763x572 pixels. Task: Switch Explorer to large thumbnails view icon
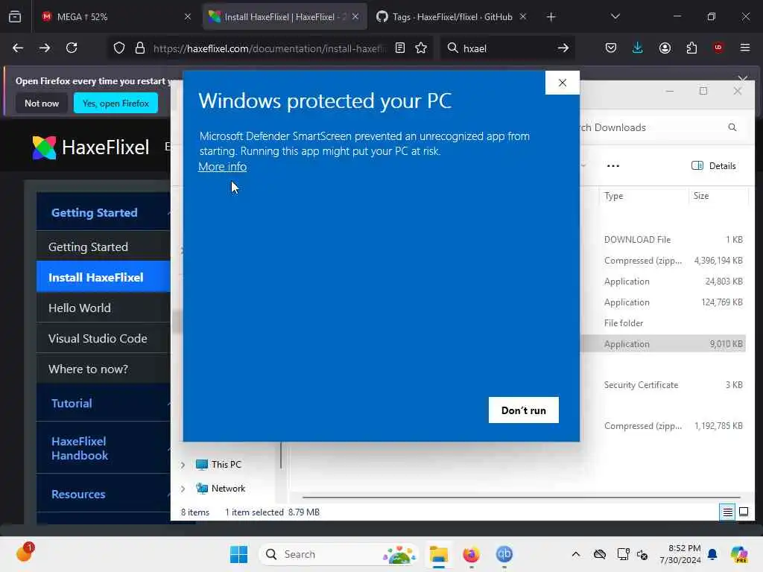tap(744, 512)
